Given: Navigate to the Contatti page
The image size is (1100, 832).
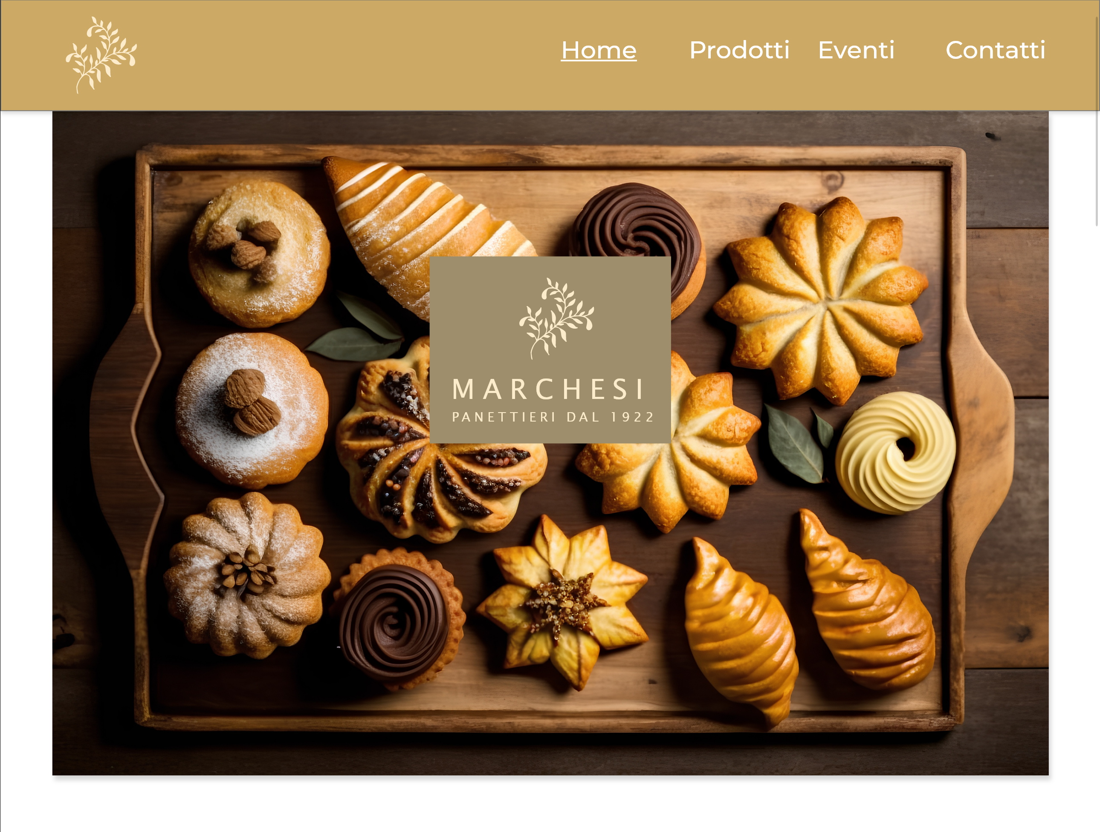Looking at the screenshot, I should (996, 50).
